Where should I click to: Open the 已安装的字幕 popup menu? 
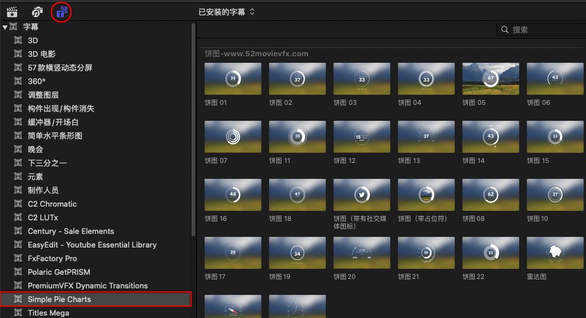[226, 12]
